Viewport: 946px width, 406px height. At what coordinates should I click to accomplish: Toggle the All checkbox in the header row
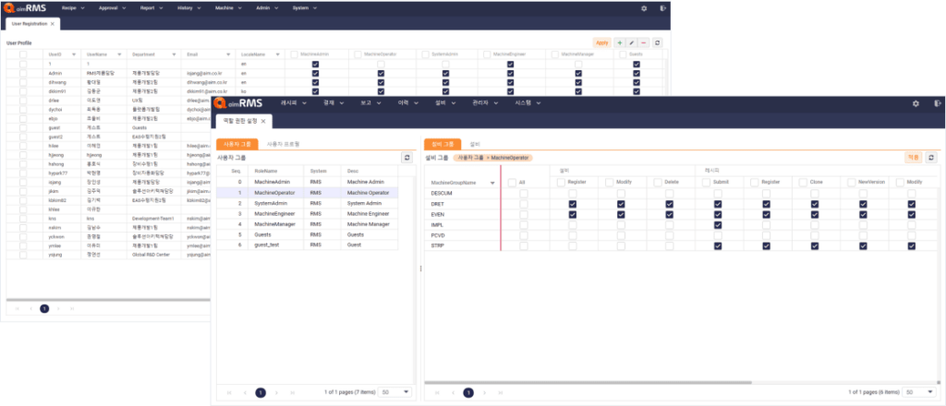513,183
